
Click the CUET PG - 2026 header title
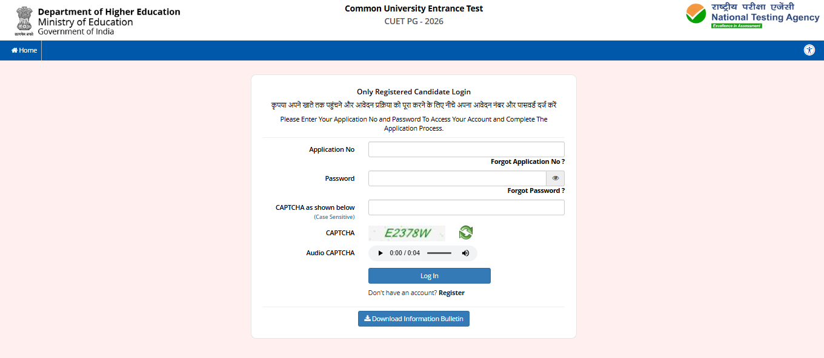[414, 21]
